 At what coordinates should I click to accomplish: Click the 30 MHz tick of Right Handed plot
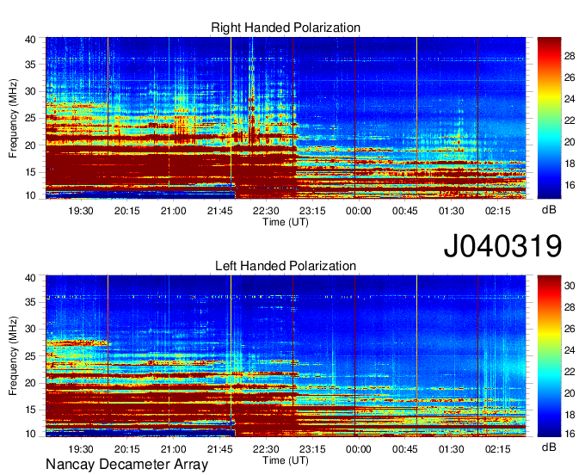[x=30, y=91]
